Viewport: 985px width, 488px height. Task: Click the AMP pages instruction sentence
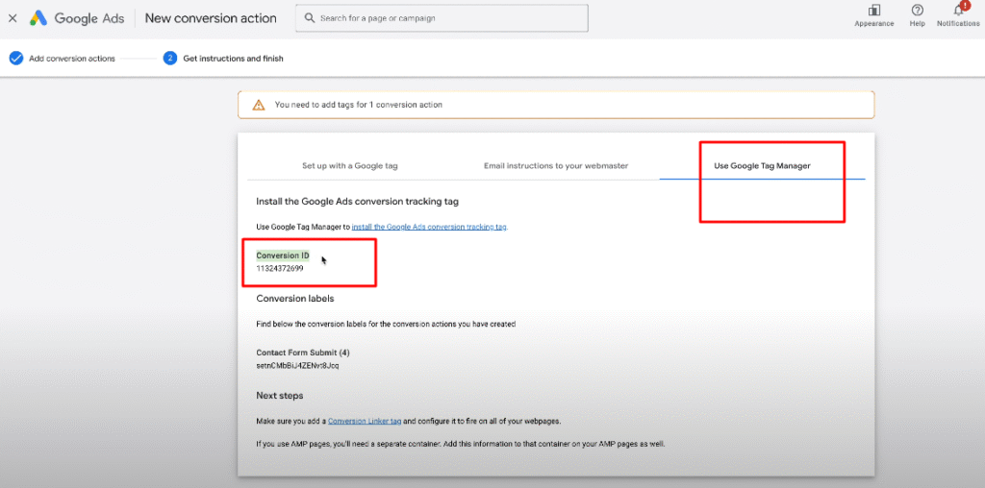pyautogui.click(x=461, y=444)
